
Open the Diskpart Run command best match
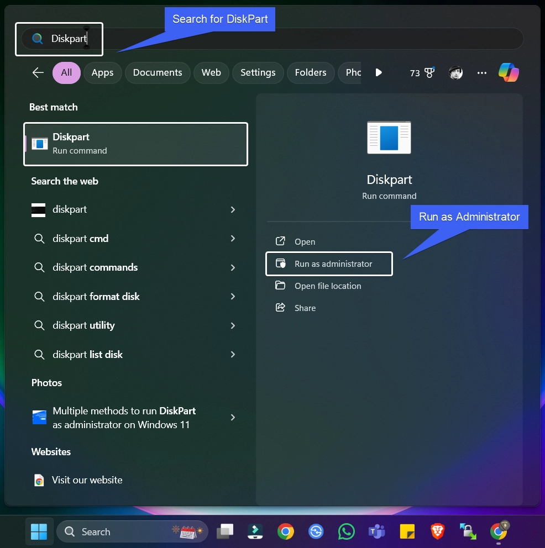(x=135, y=144)
